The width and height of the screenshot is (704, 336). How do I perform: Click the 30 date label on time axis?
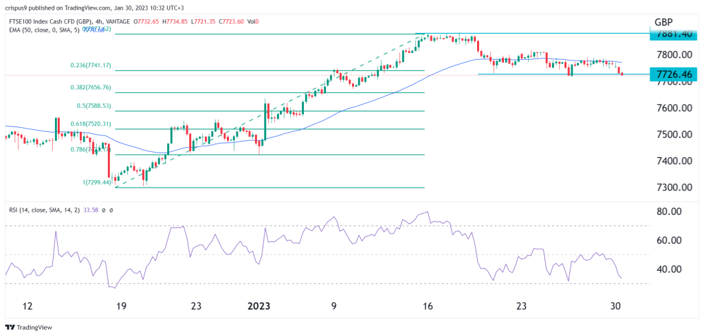tap(615, 307)
